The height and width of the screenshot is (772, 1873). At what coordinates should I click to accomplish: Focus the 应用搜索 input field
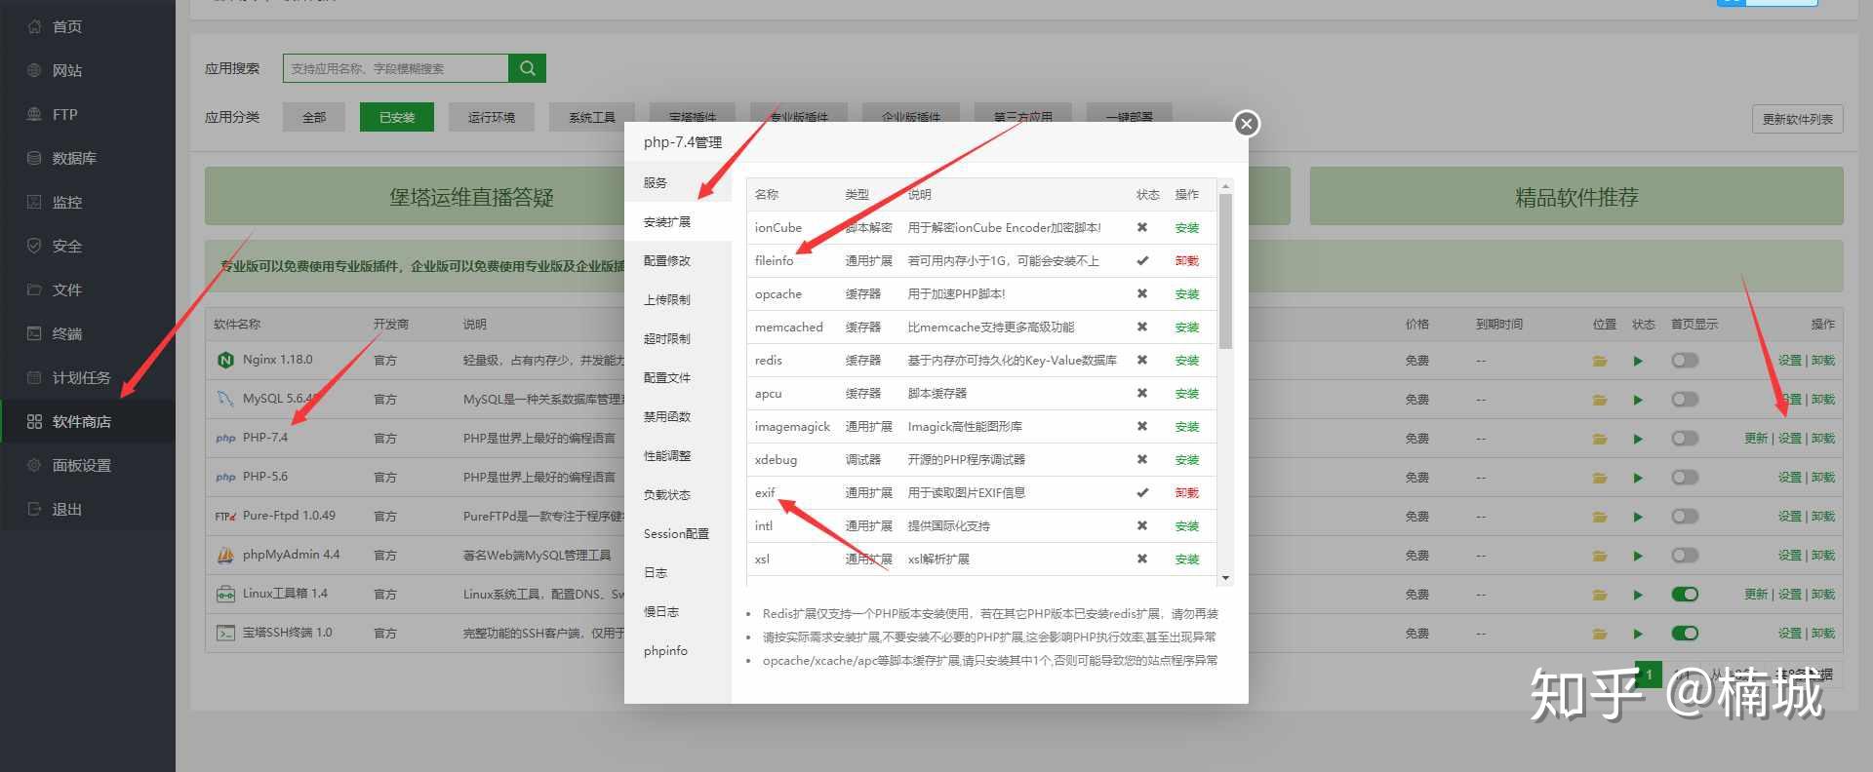pos(396,68)
